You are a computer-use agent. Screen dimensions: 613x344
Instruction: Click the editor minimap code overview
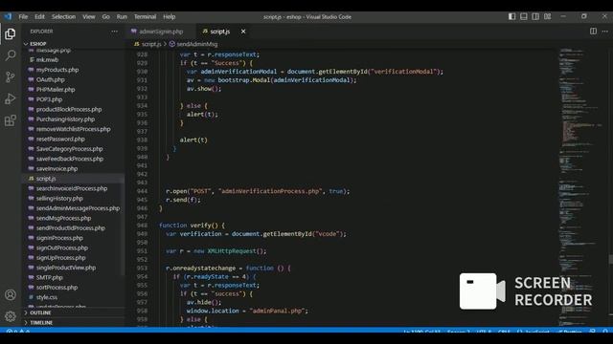(582, 187)
